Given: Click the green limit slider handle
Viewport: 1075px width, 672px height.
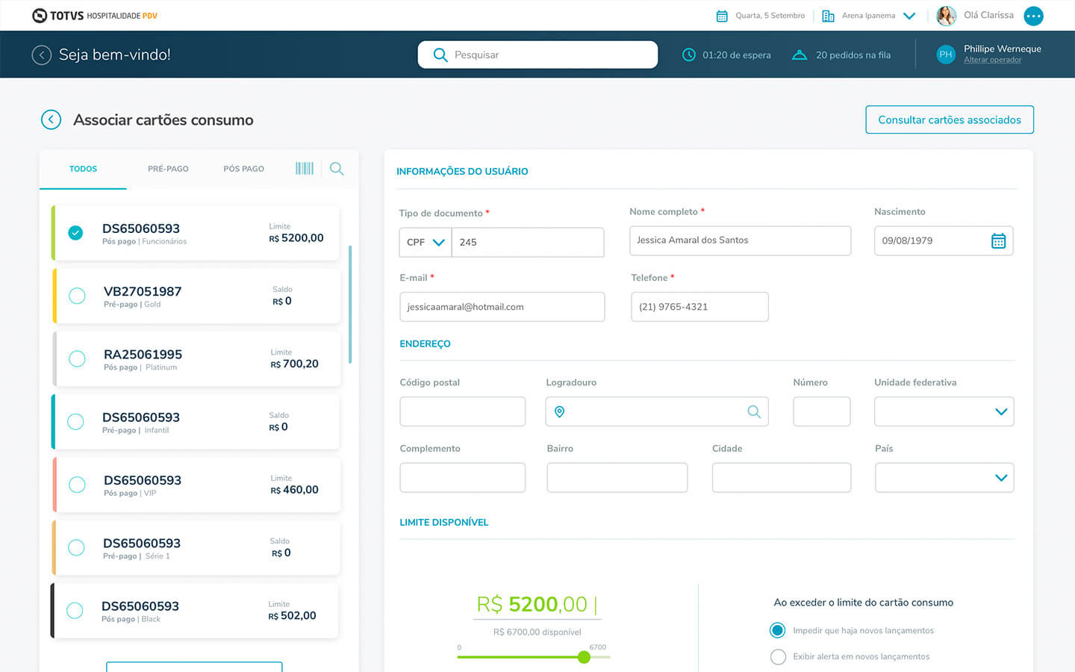Looking at the screenshot, I should pyautogui.click(x=584, y=657).
